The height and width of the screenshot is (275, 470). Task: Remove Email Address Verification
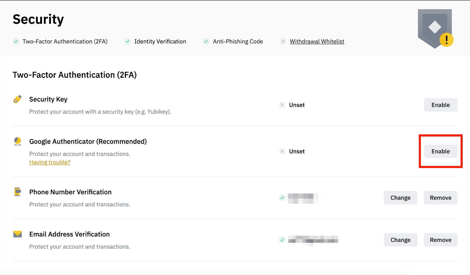click(x=440, y=240)
